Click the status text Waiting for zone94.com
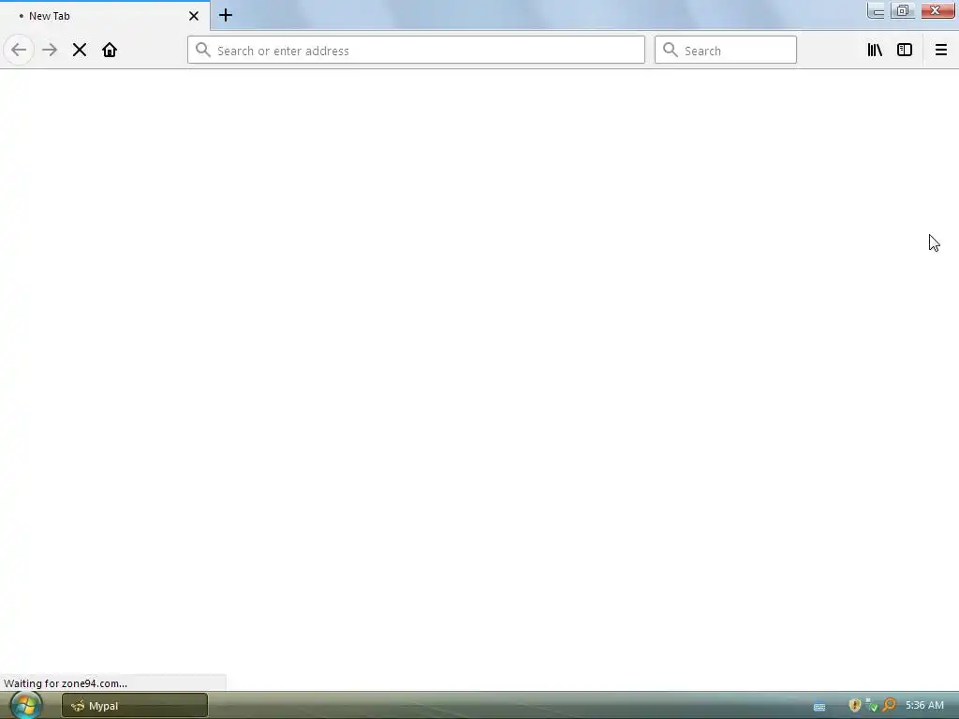 pyautogui.click(x=66, y=683)
